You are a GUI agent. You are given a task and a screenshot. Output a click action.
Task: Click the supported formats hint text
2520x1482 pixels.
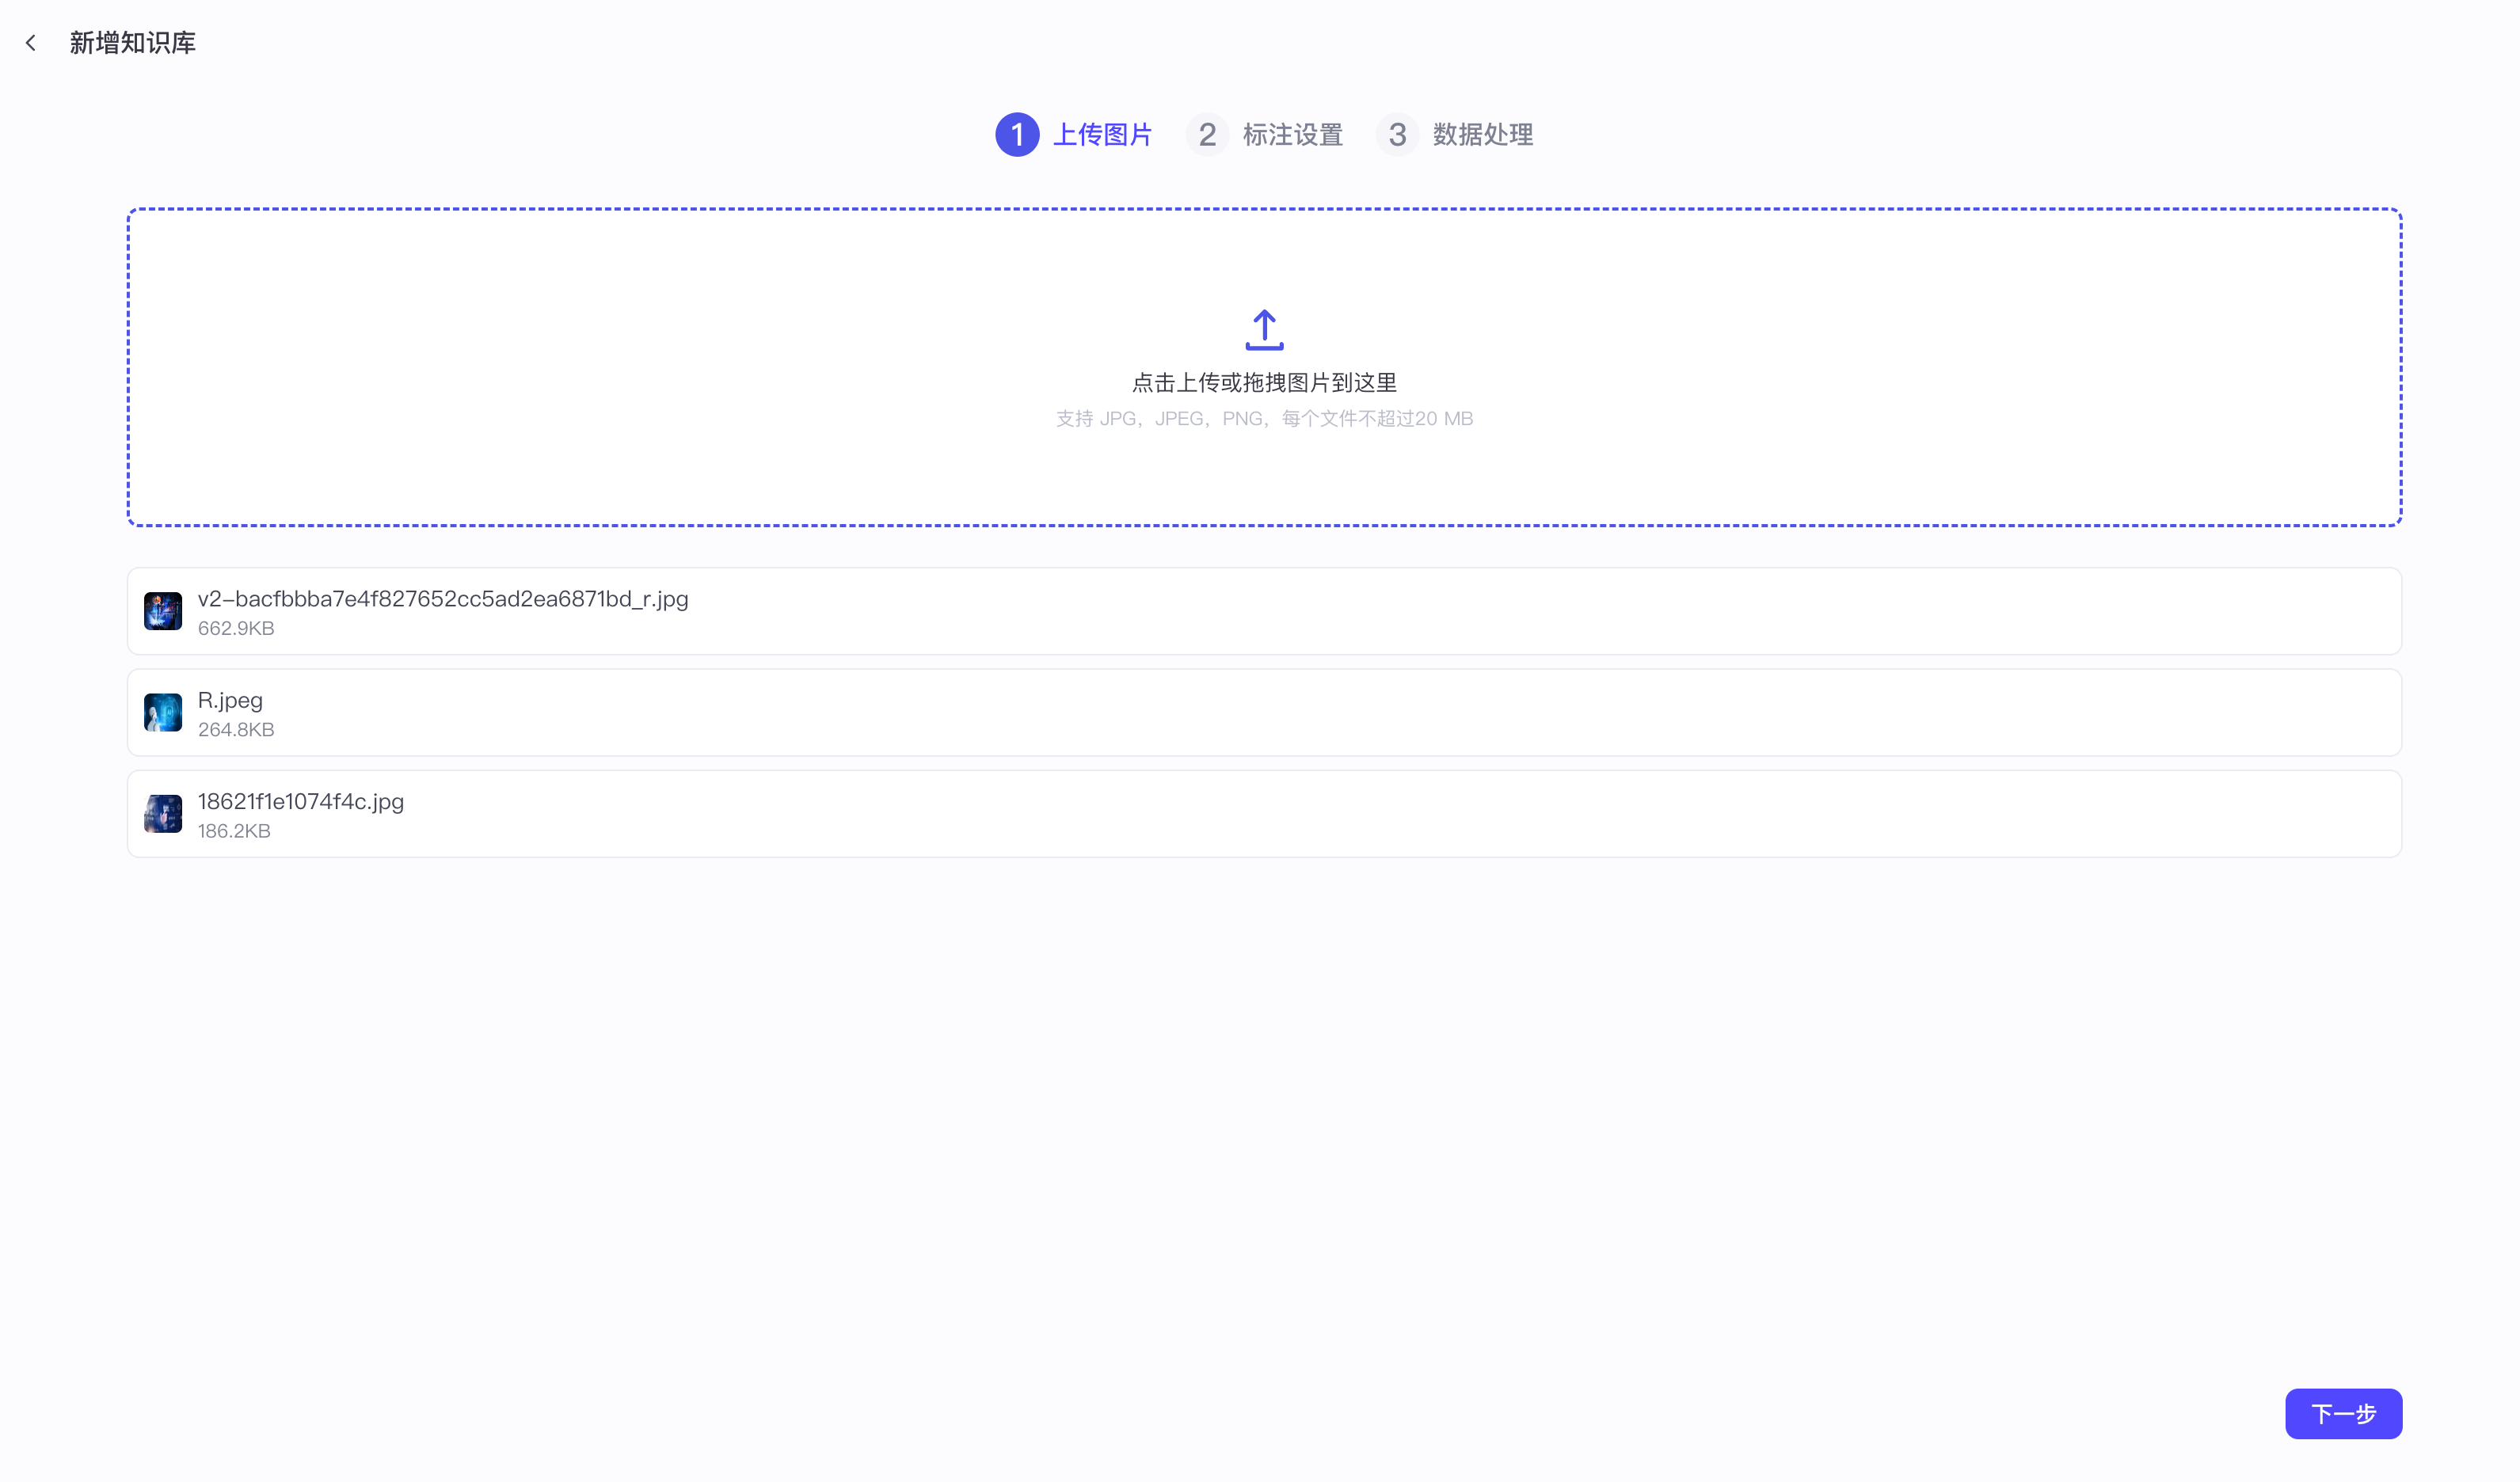tap(1264, 419)
